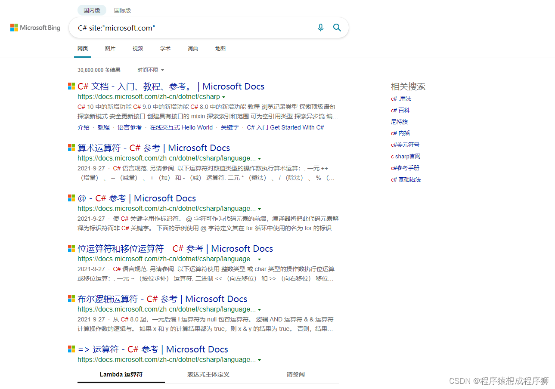555x389 pixels.
Task: Expand URL arrow under @ - C# 参考 result
Action: pos(259,209)
